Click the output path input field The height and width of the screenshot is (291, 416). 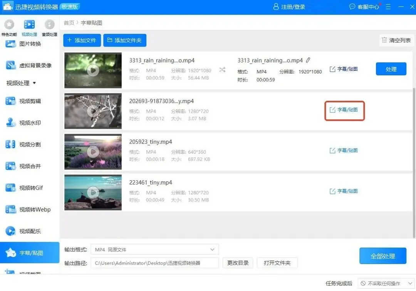(155, 263)
